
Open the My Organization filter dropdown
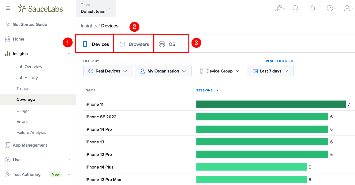tap(163, 71)
